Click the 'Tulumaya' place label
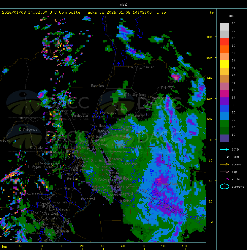247x250 pixels. (101, 131)
